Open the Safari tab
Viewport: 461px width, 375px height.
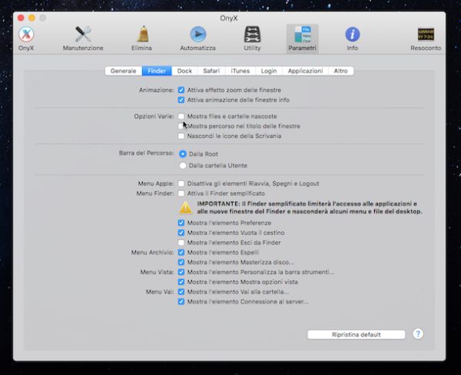(x=211, y=71)
